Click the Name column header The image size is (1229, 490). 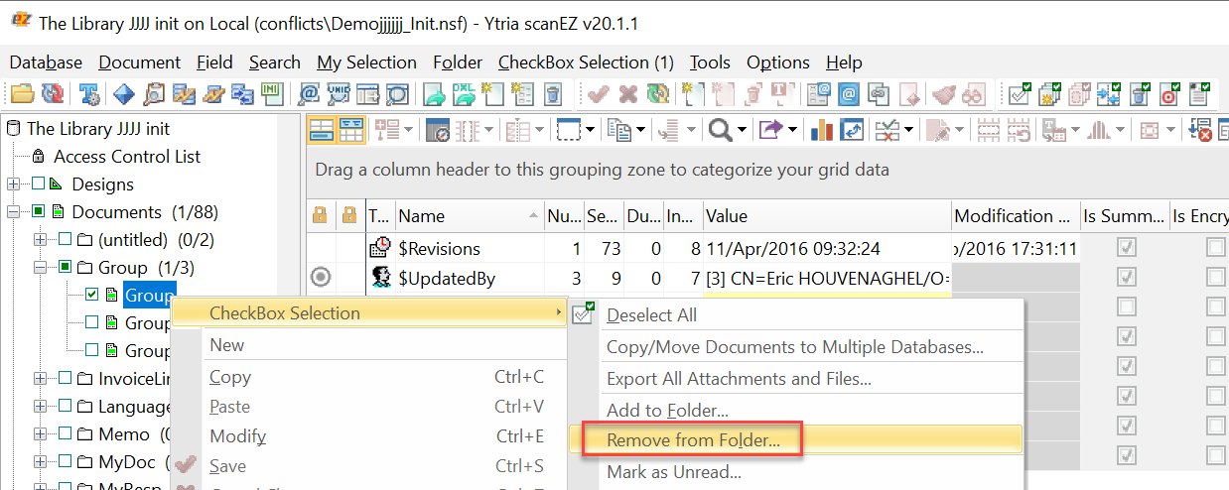pos(421,216)
